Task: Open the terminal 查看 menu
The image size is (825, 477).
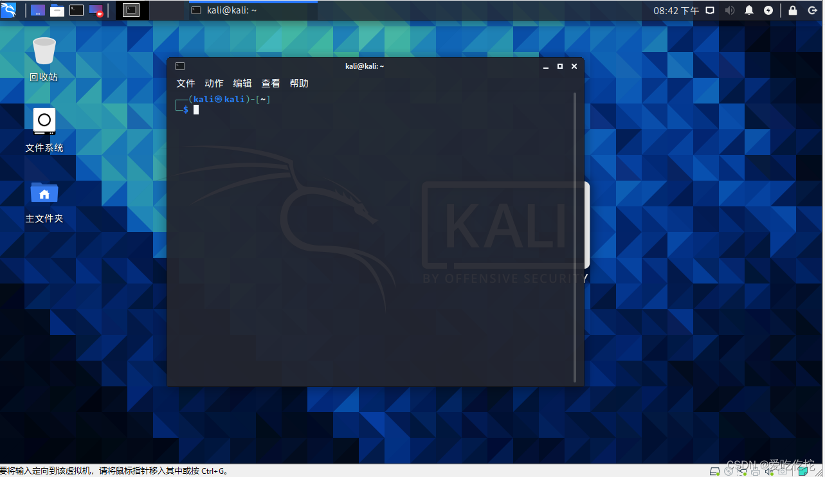Action: [271, 84]
